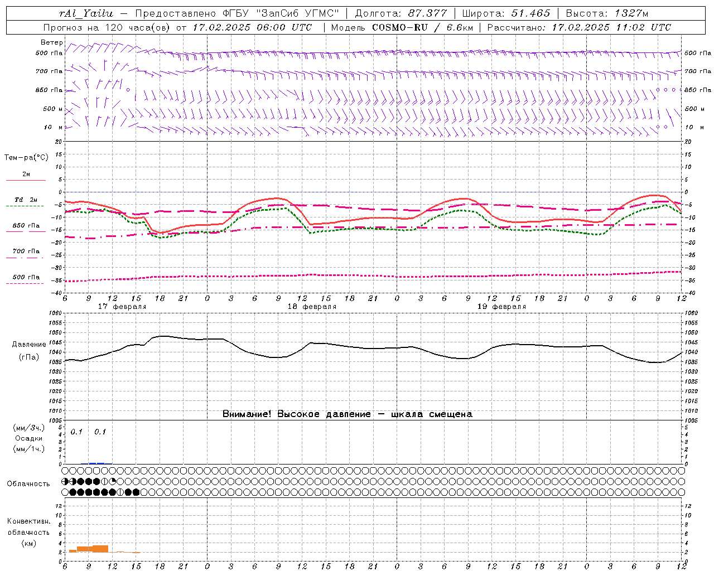Image resolution: width=714 pixels, height=571 pixels.
Task: Select the Облачность cloud cover label
Action: pyautogui.click(x=28, y=484)
